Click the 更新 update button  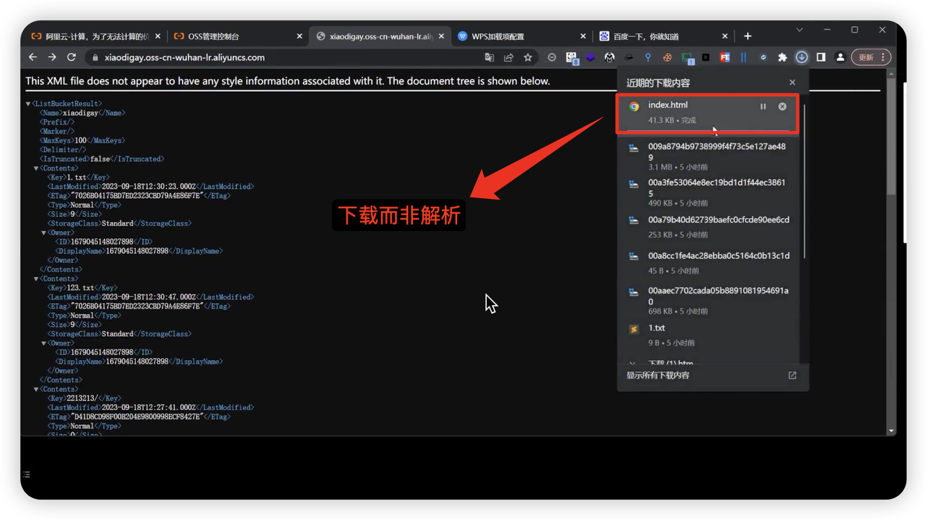click(866, 57)
